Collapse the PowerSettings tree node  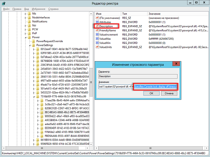pos(30,45)
